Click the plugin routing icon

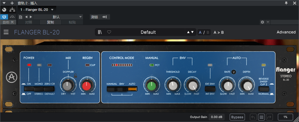click(12, 9)
